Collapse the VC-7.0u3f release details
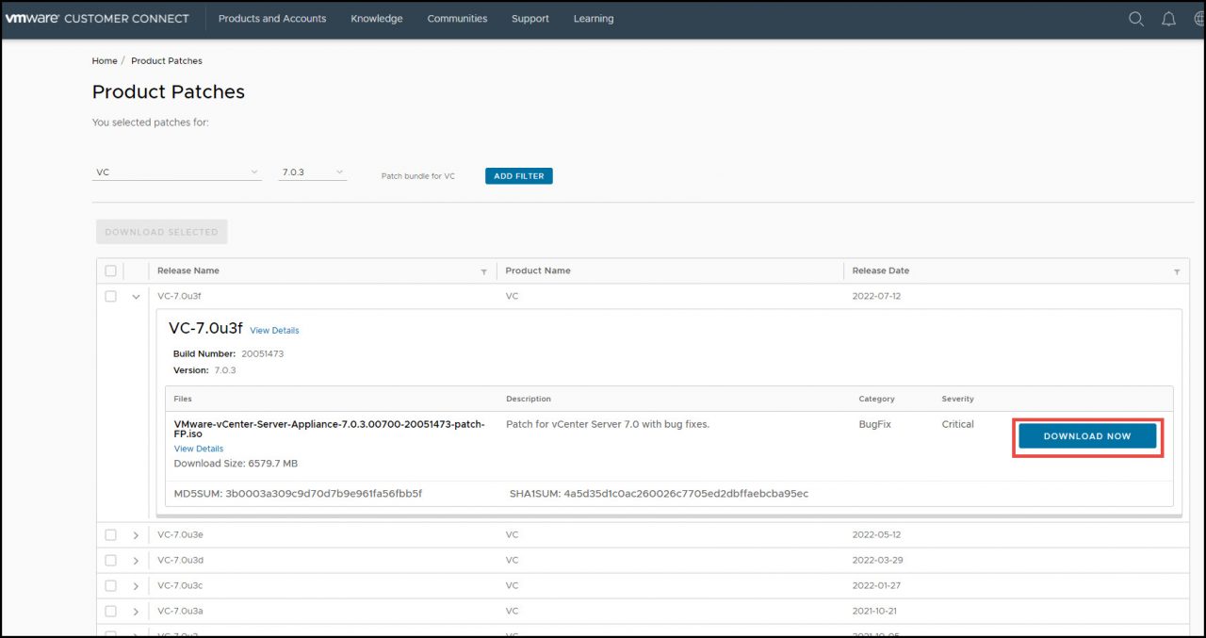Image resolution: width=1206 pixels, height=638 pixels. (135, 296)
